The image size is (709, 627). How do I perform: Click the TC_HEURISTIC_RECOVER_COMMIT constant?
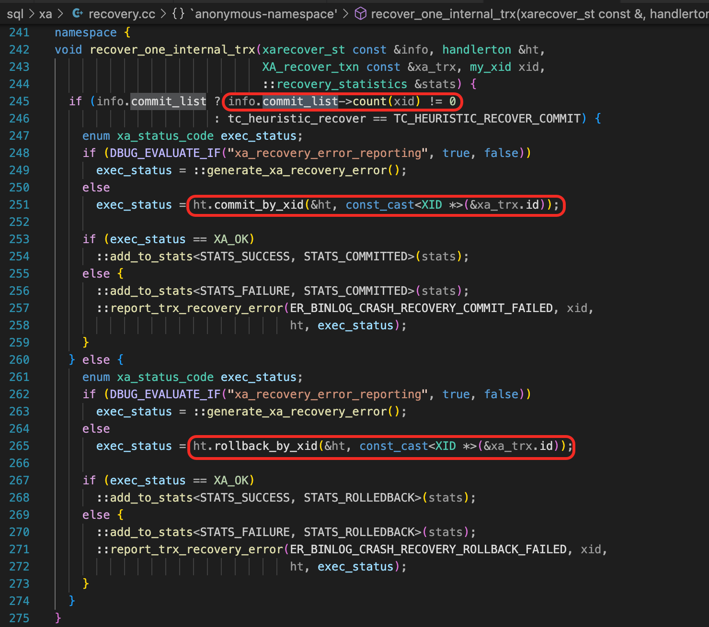[487, 119]
